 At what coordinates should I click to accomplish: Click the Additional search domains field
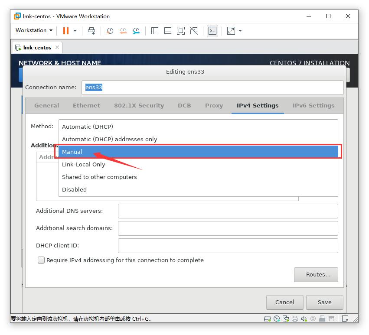[x=228, y=228]
